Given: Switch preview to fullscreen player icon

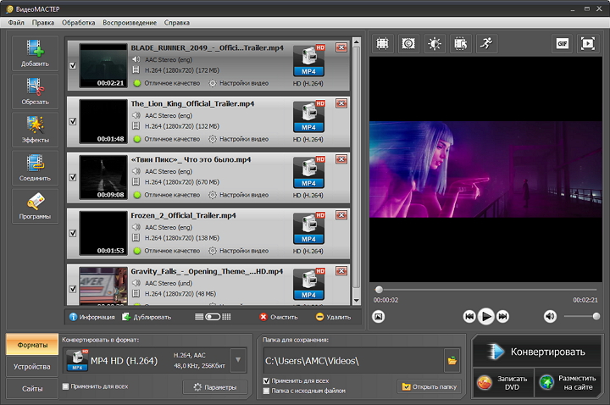Looking at the screenshot, I should coord(588,43).
